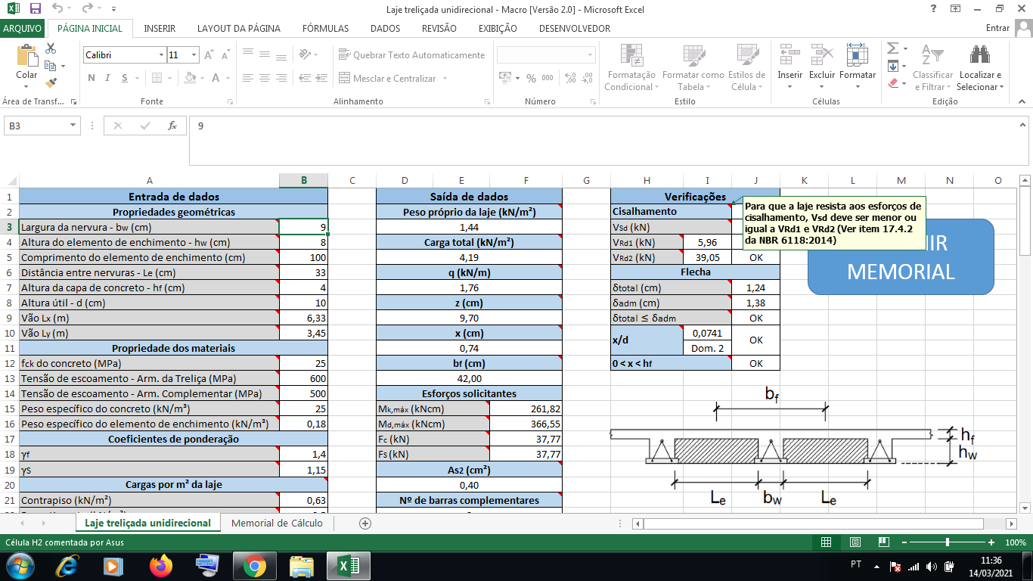Click the Save disk icon in quick access
1033x581 pixels.
(x=35, y=9)
